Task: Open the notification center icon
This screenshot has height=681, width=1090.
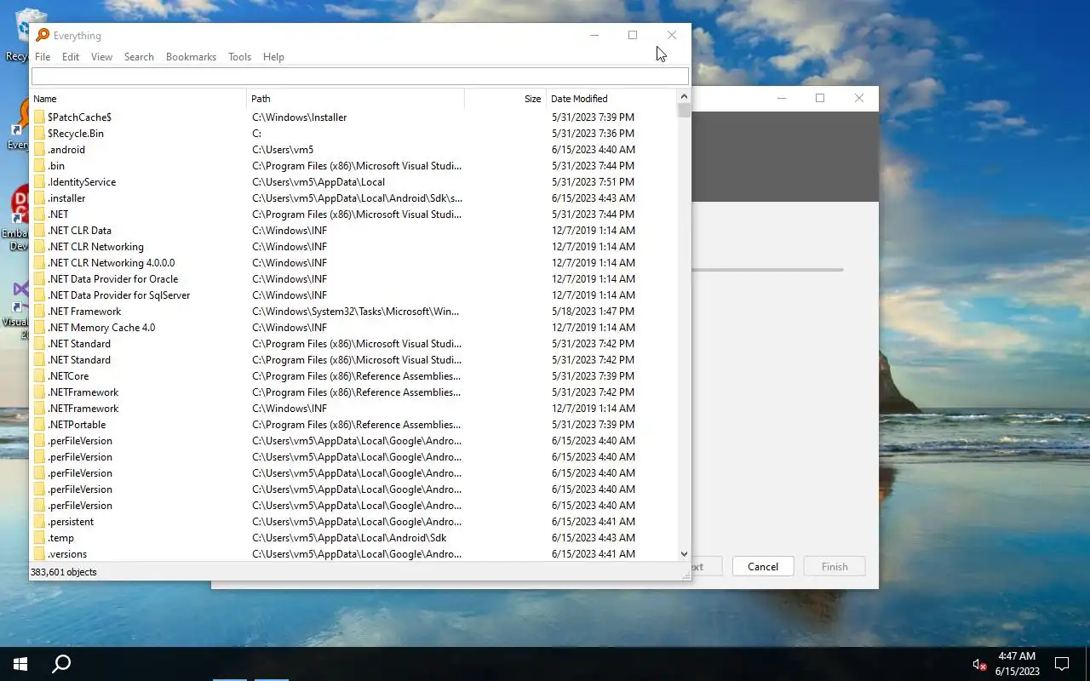Action: [x=1062, y=664]
